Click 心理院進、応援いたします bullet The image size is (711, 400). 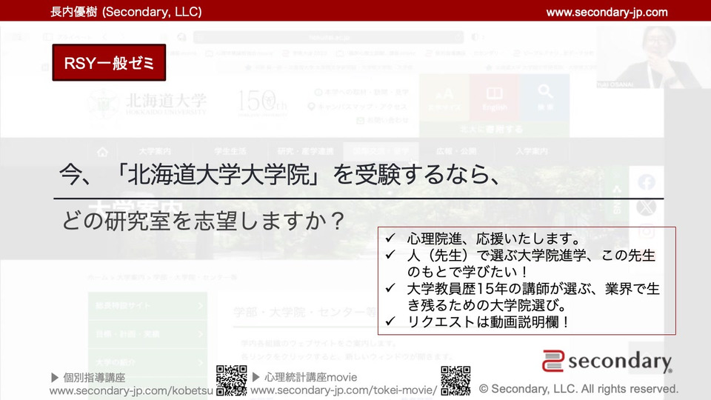click(x=494, y=239)
